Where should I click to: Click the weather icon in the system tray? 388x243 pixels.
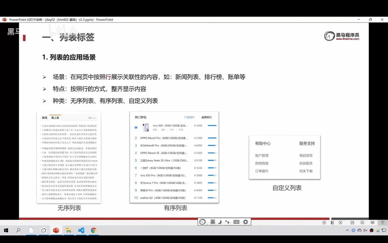[x=378, y=230]
